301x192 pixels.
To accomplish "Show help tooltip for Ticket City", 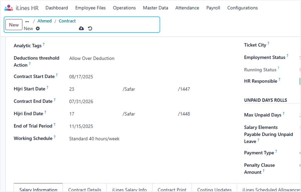I will pyautogui.click(x=268, y=43).
